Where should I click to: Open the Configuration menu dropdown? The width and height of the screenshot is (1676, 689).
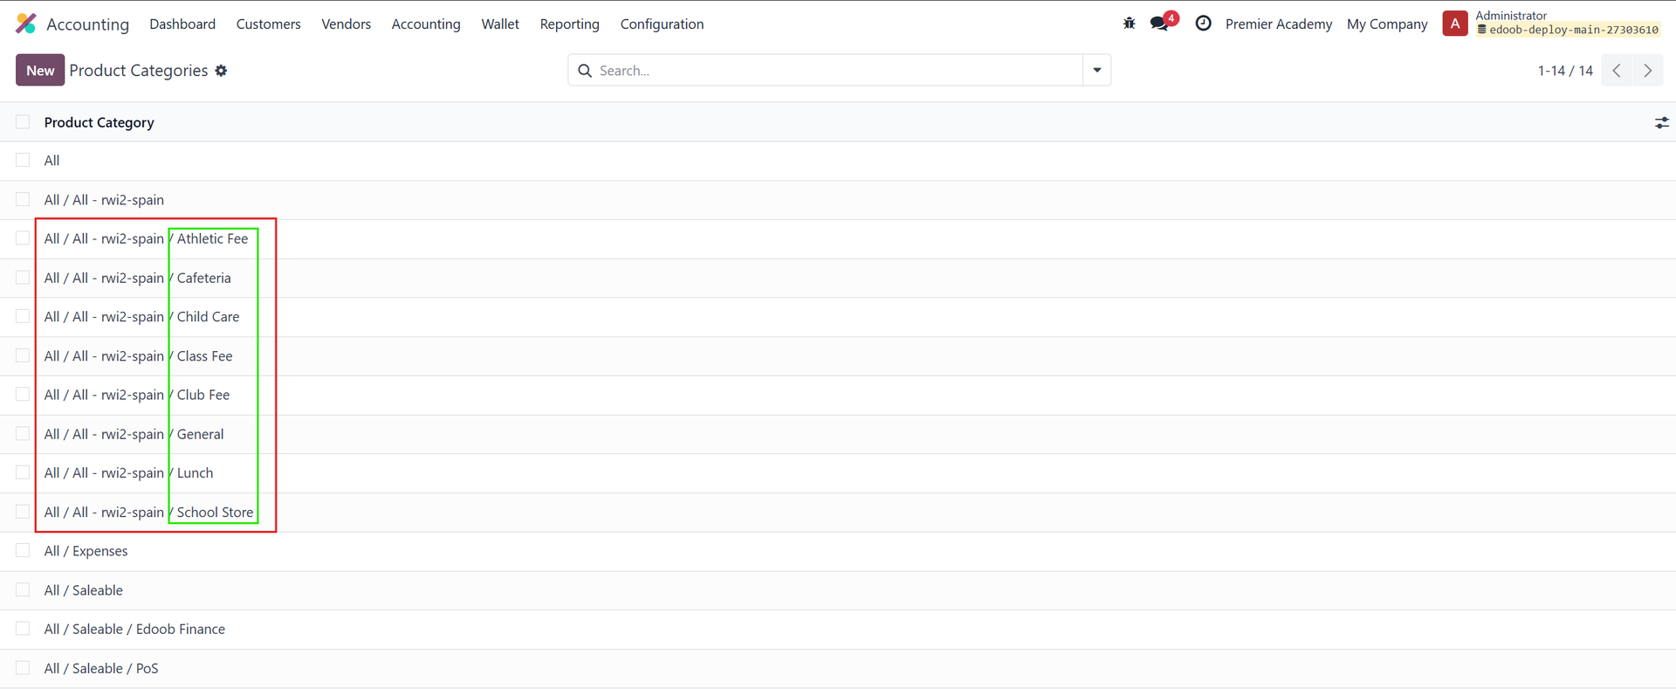(x=662, y=24)
